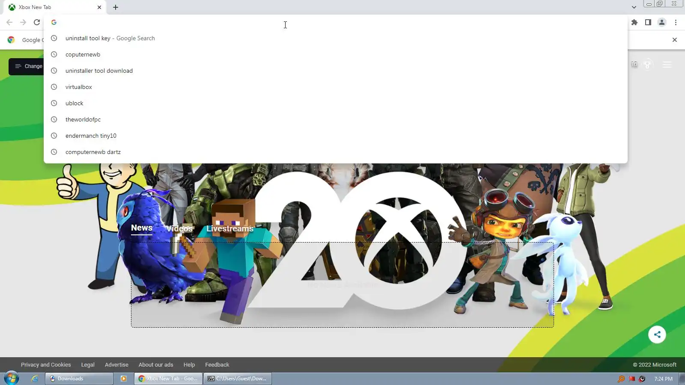Open Privacy and Cookies link

coord(46,365)
